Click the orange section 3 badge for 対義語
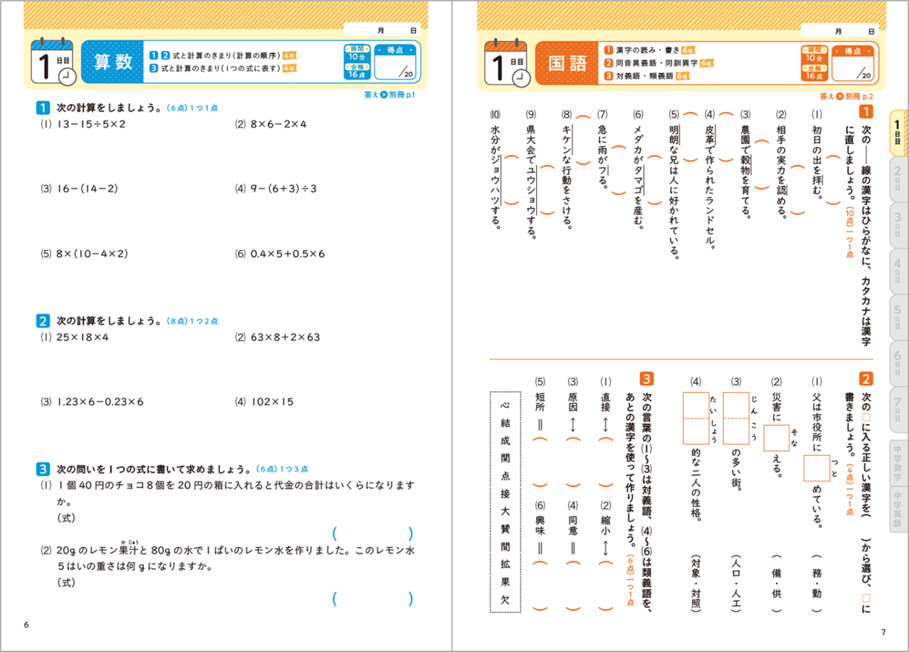Image resolution: width=909 pixels, height=652 pixels. pos(647,379)
